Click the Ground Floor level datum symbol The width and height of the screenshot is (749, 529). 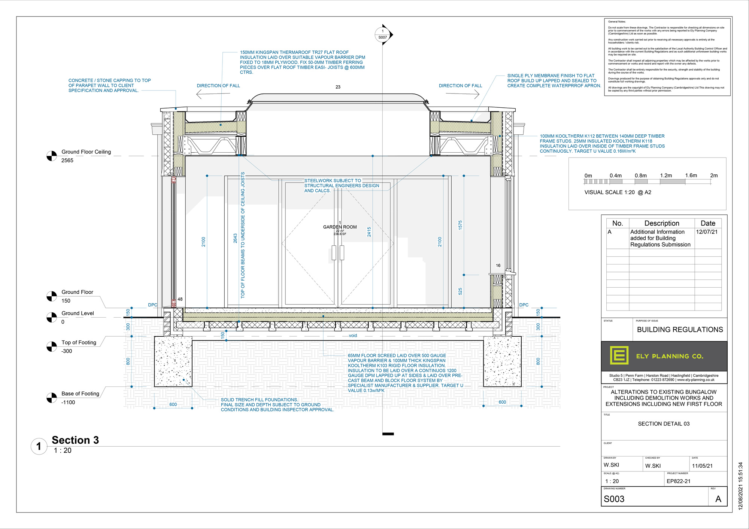tap(52, 296)
